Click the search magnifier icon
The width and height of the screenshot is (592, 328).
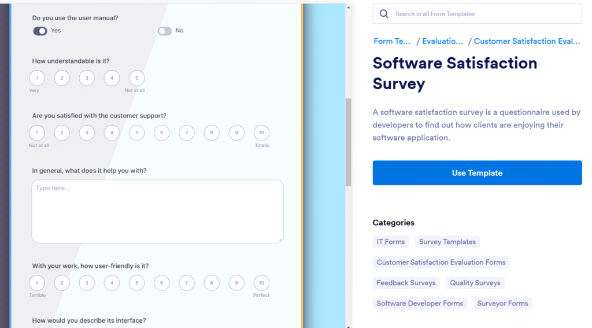(x=384, y=14)
